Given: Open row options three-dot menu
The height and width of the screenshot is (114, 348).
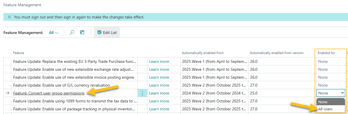Looking at the screenshot, I should 142,93.
